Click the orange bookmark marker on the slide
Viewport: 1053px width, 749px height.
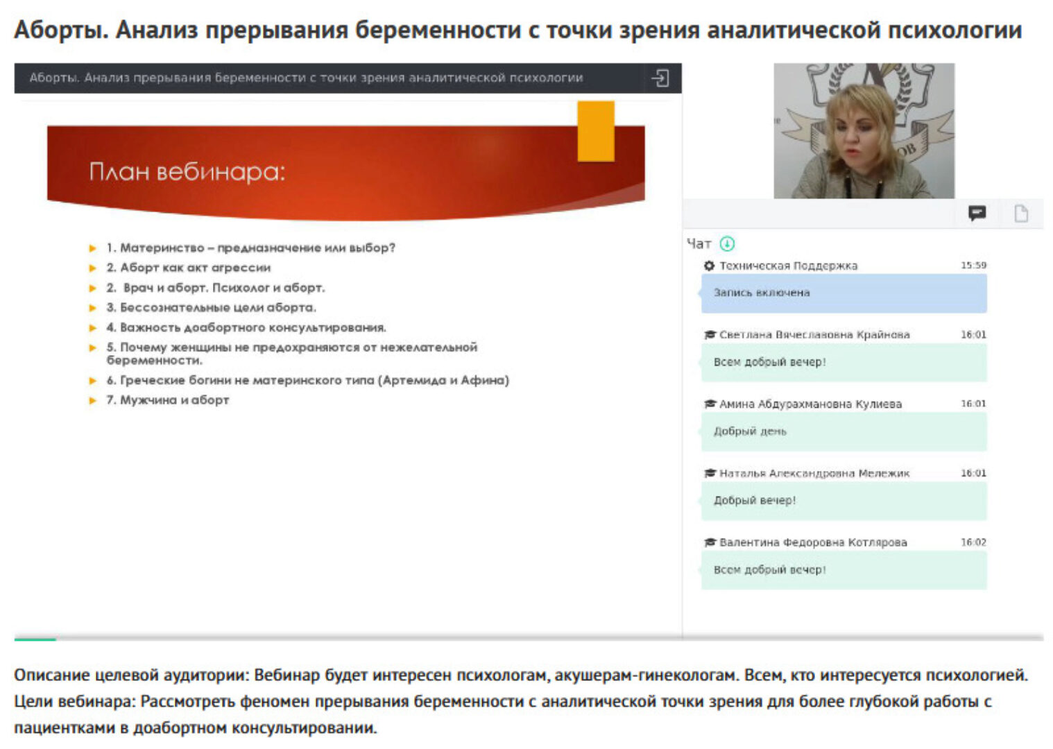pos(595,130)
